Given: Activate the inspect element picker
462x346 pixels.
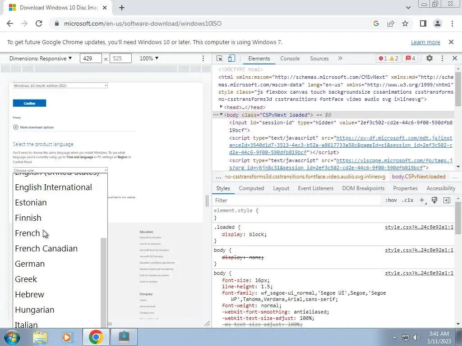Looking at the screenshot, I should (x=219, y=58).
